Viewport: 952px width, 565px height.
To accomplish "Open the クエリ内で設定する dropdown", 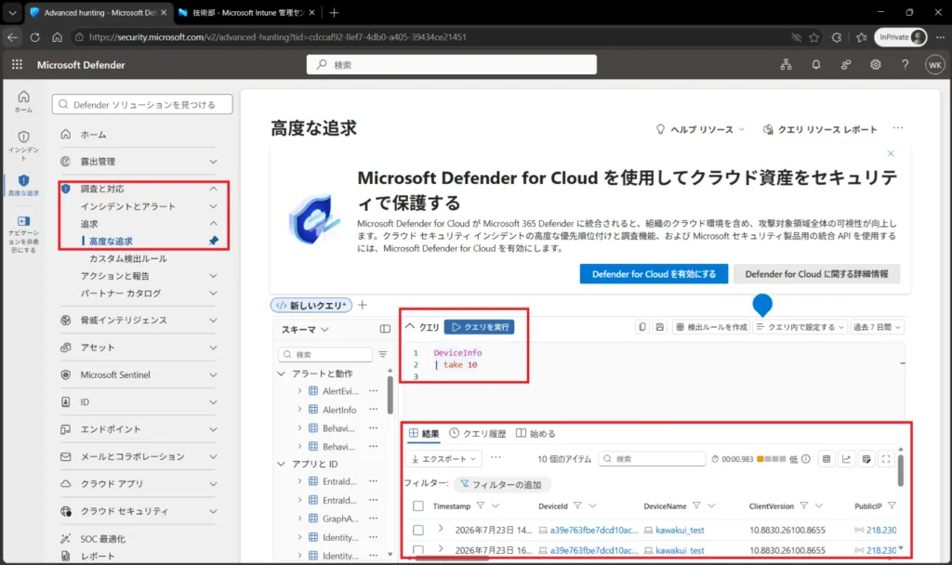I will pos(800,327).
